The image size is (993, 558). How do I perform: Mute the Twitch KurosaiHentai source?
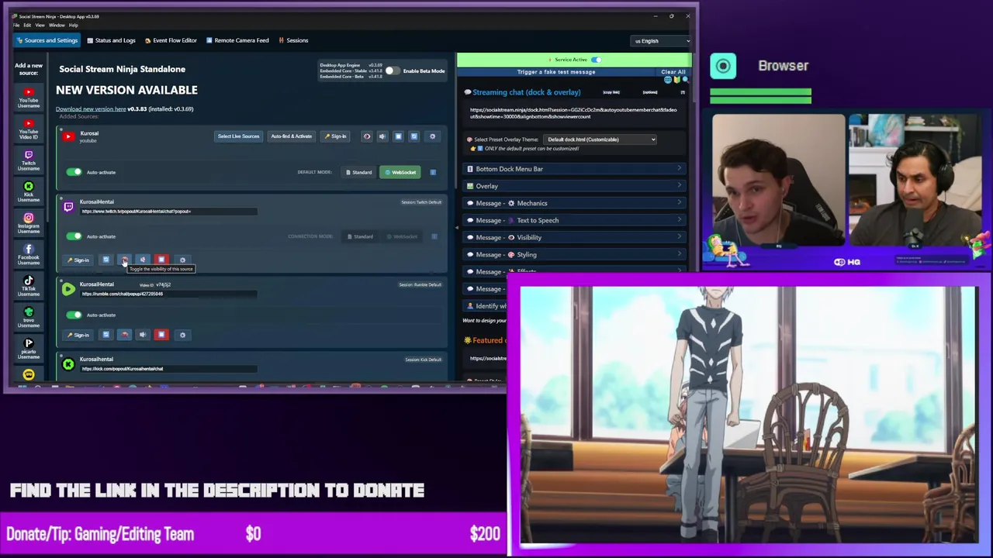coord(142,260)
